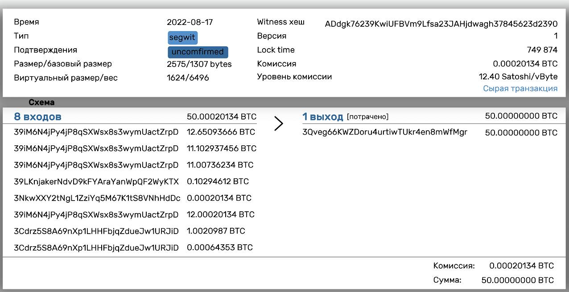Image resolution: width=569 pixels, height=292 pixels.
Task: Click the "[потрачено]" spent label
Action: click(x=368, y=117)
